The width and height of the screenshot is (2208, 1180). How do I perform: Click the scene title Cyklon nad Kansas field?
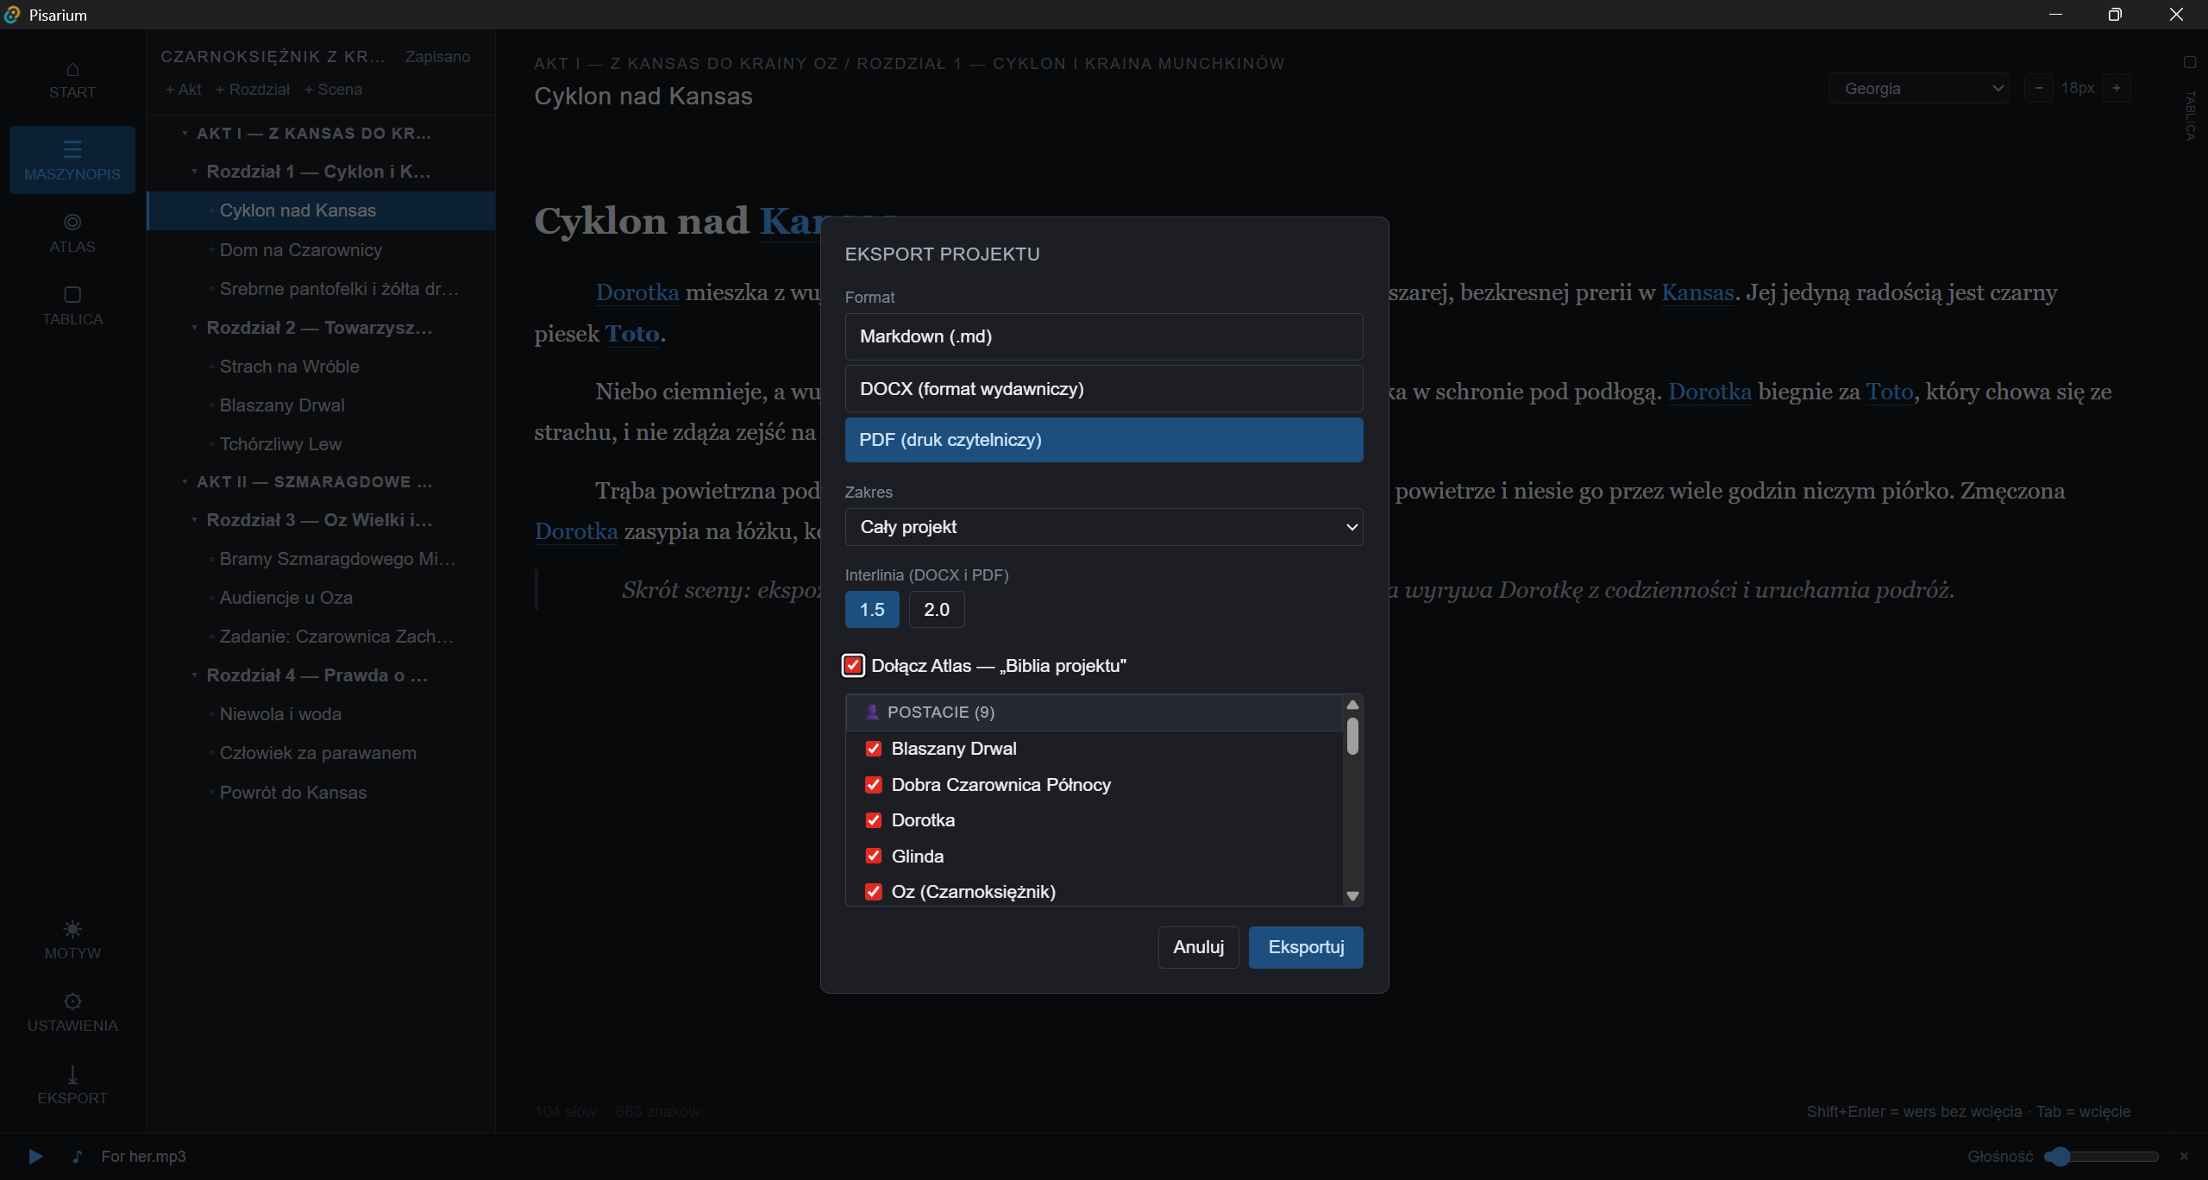point(643,97)
